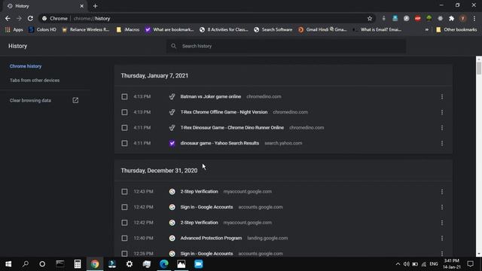Open Other bookmarks folder
Viewport: 482px width, 271px height.
coord(456,30)
